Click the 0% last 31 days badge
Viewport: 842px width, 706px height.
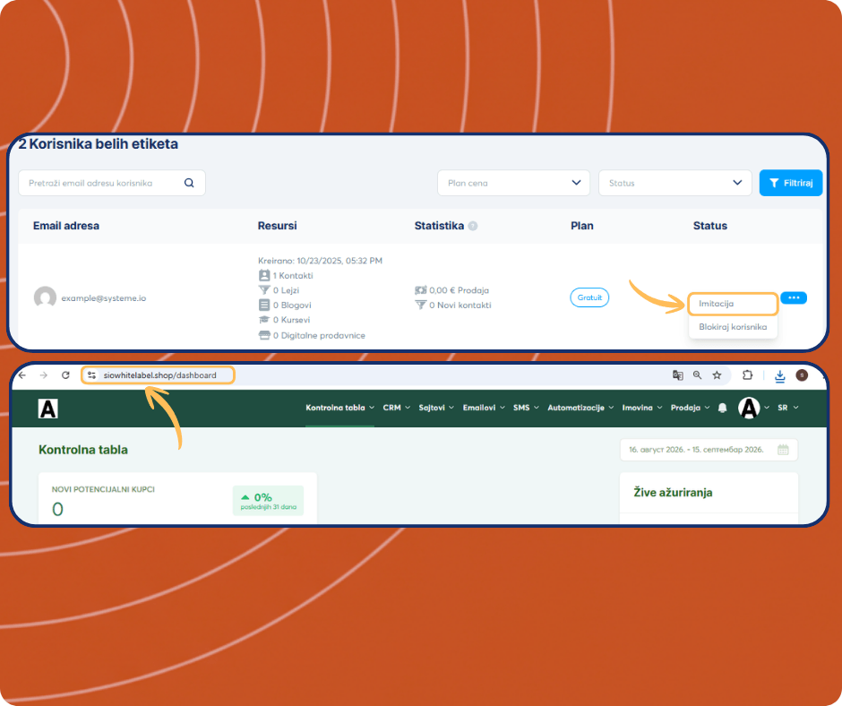point(268,501)
